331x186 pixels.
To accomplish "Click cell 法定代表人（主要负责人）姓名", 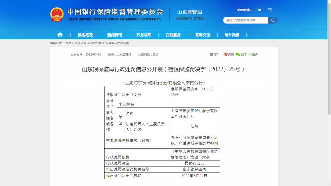I will tap(146, 127).
